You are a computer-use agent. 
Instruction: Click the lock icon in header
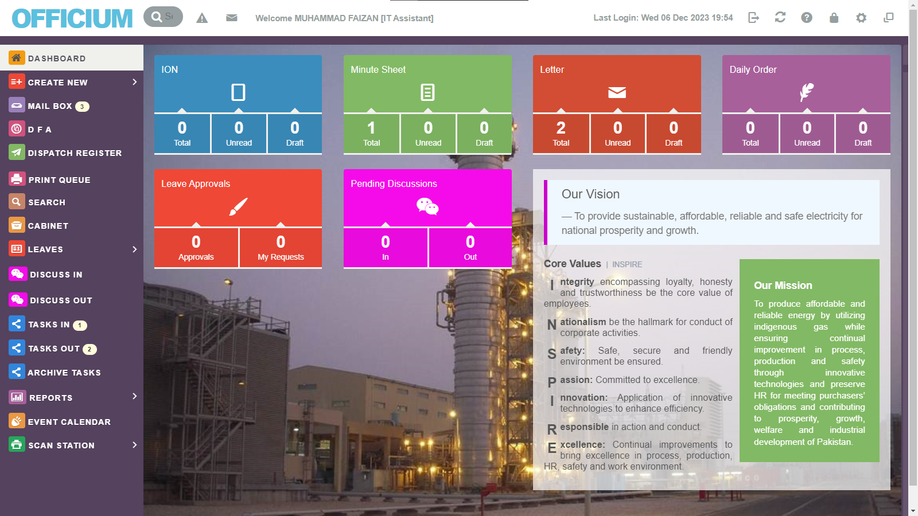coord(834,18)
